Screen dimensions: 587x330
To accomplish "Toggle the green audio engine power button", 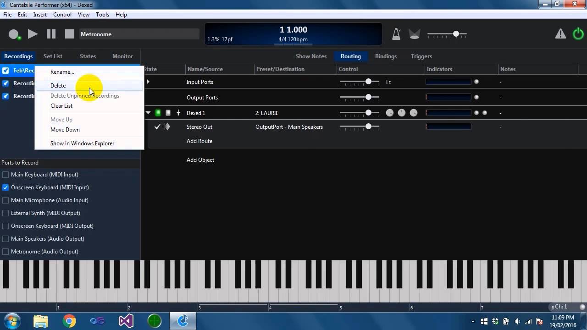I will pos(578,34).
